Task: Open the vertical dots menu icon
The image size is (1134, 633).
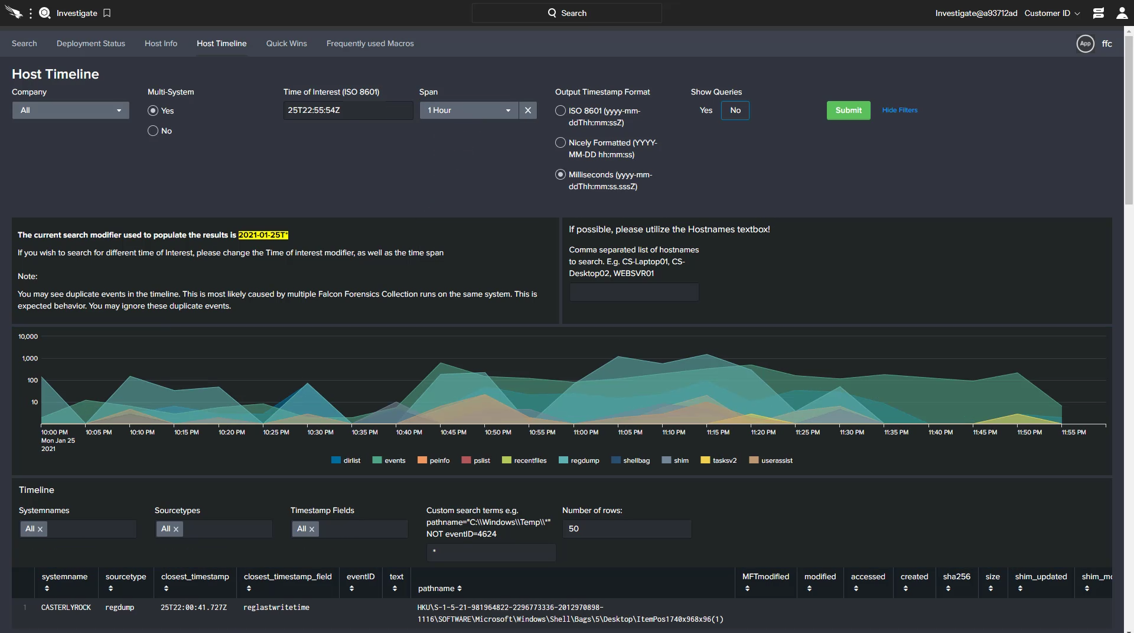Action: point(31,13)
